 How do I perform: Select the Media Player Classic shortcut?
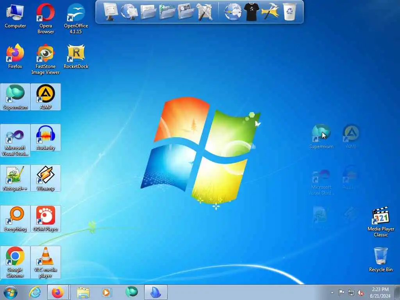[380, 222]
